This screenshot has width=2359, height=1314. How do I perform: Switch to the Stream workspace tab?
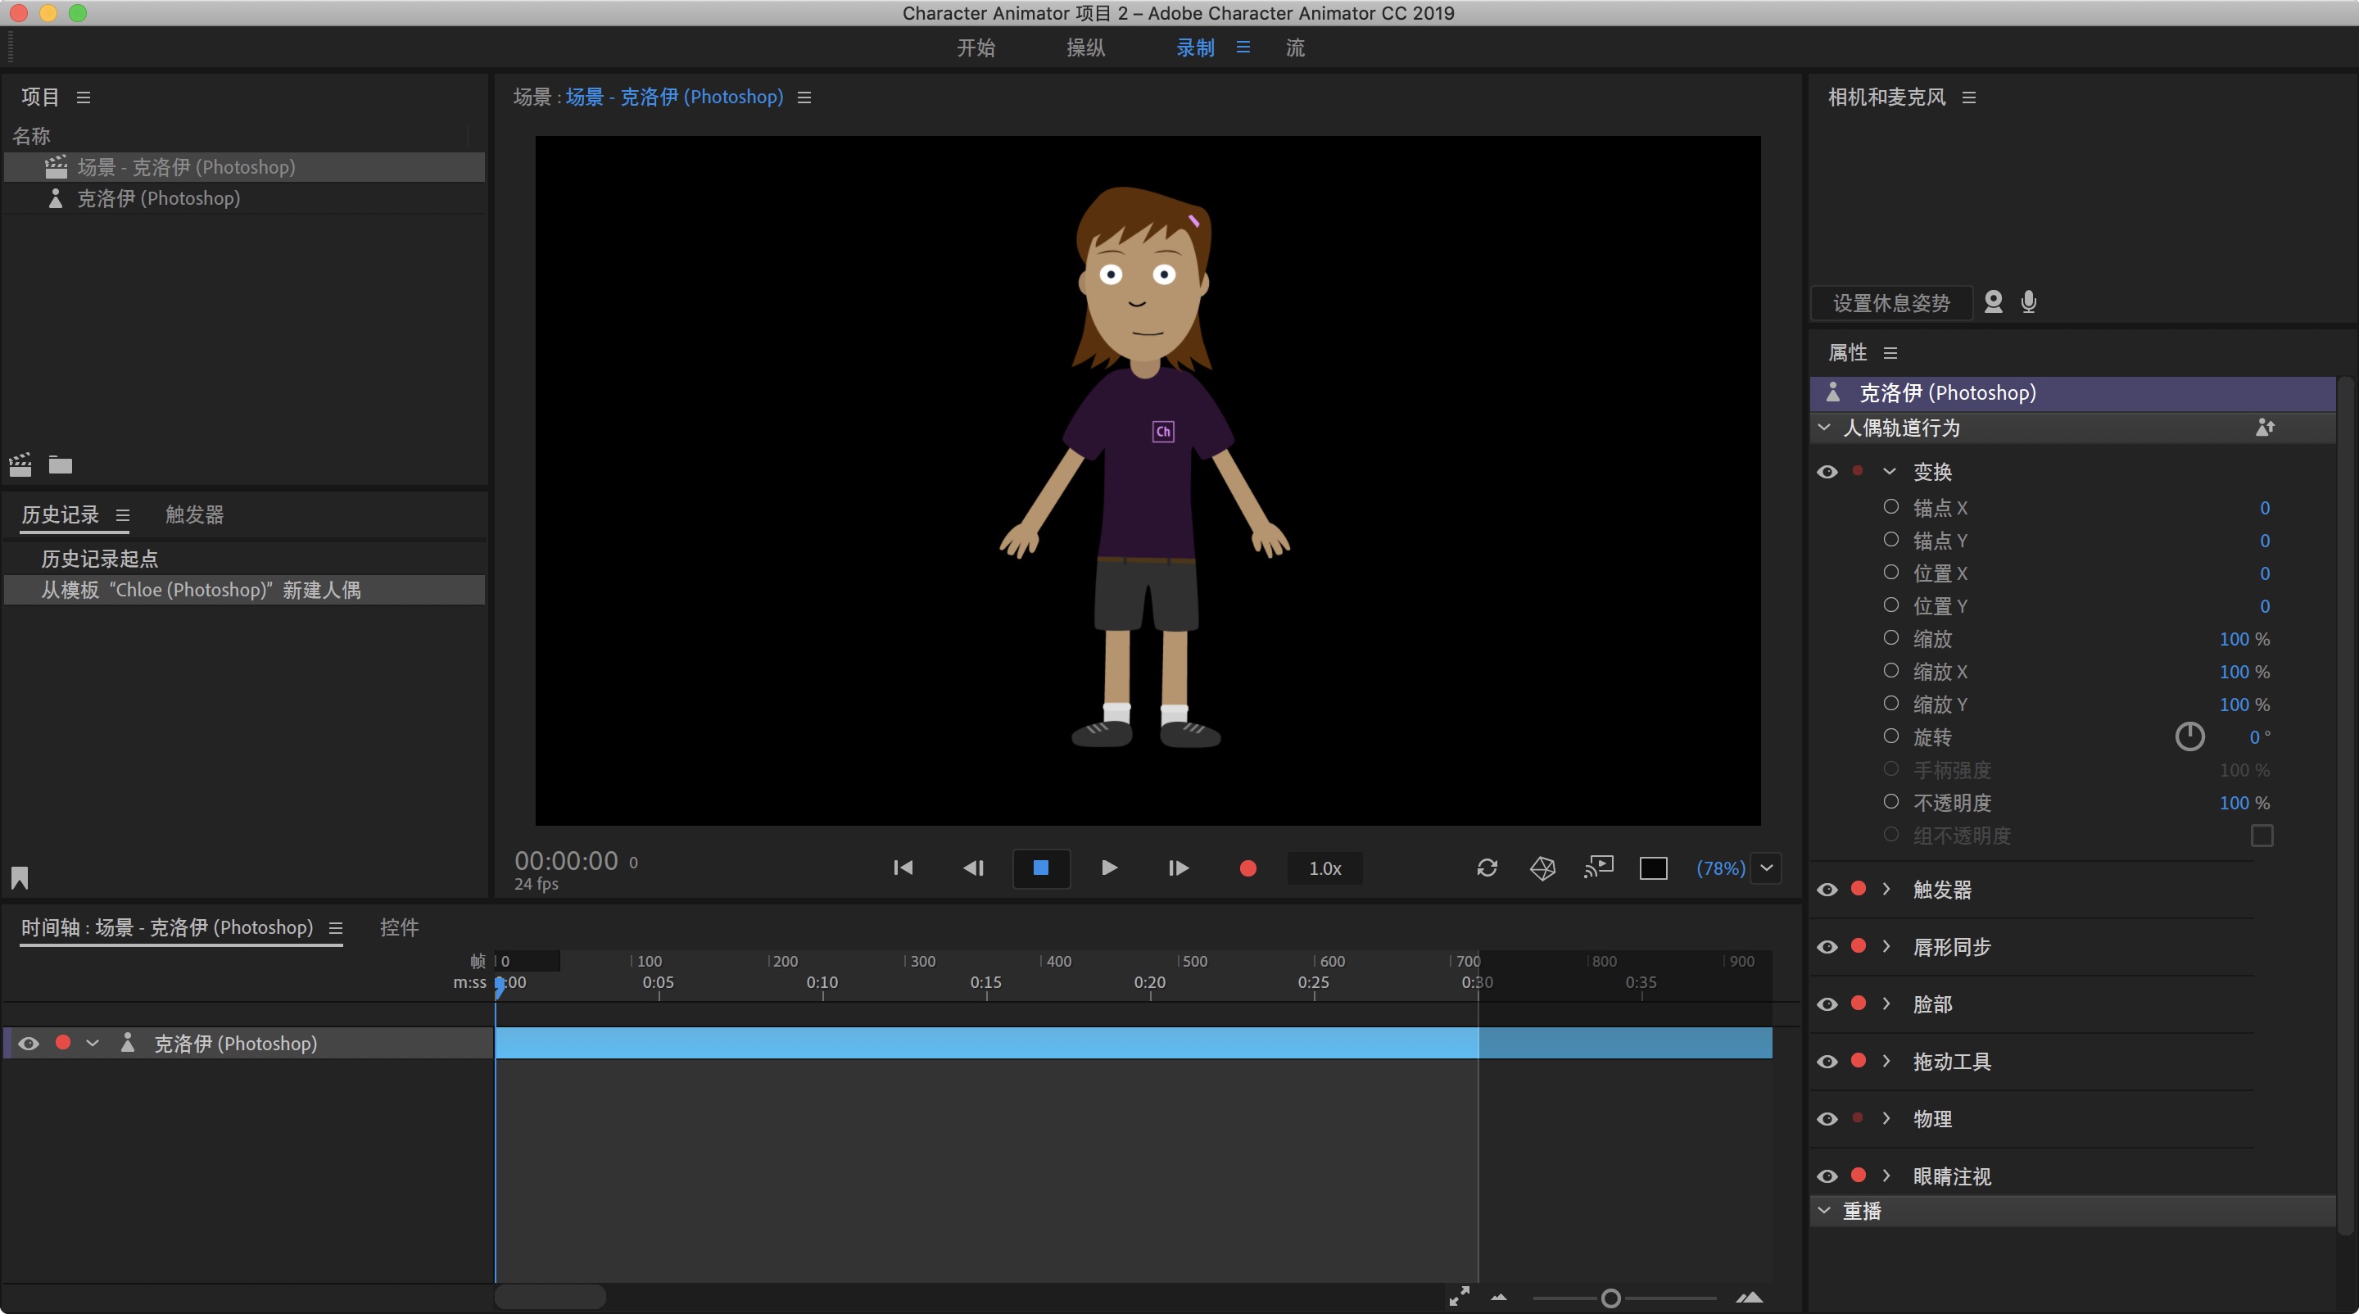pyautogui.click(x=1295, y=48)
